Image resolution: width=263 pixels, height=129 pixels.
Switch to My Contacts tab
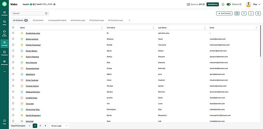38,20
